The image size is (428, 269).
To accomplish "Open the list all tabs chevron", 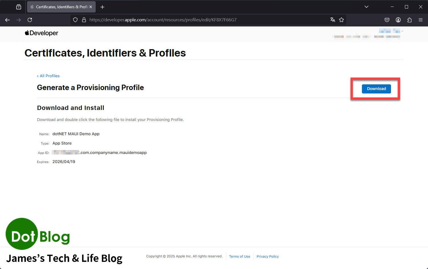I will tap(366, 7).
